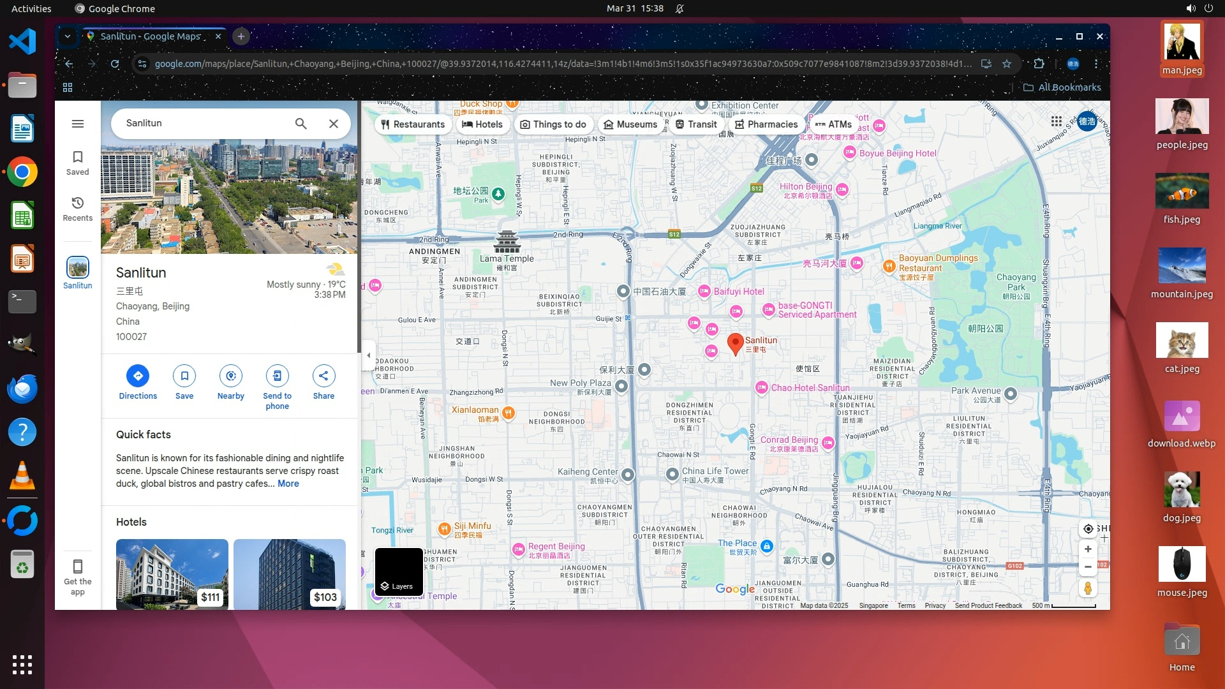
Task: Select the Hotels category chip
Action: (x=482, y=124)
